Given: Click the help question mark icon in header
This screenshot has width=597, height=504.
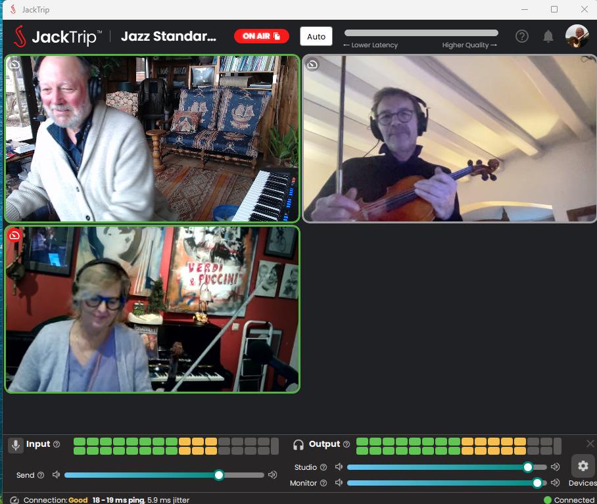Looking at the screenshot, I should point(521,37).
